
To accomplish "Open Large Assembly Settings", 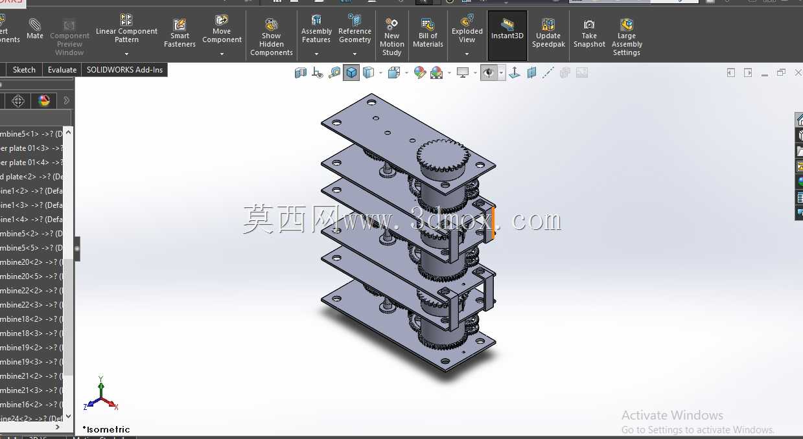I will click(627, 36).
